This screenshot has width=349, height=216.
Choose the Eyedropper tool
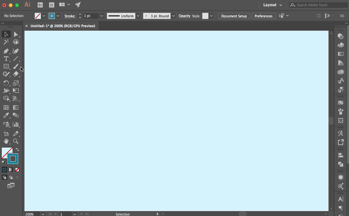(x=6, y=116)
